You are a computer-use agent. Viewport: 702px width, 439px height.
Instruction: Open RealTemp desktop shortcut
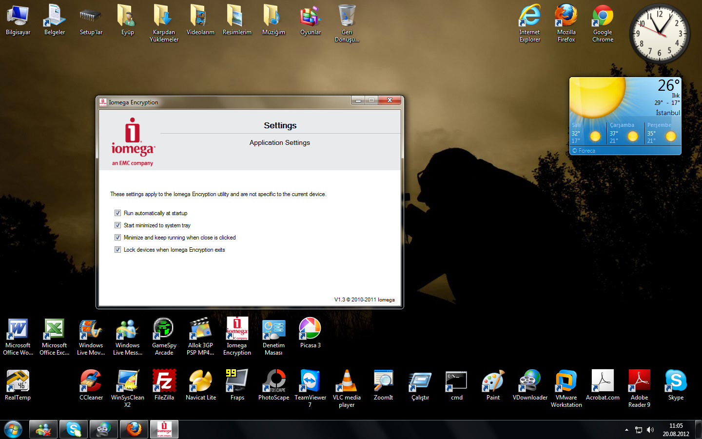coord(18,385)
